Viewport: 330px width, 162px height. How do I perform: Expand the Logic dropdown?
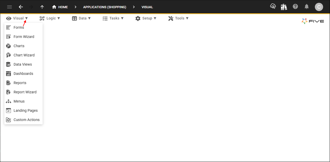pyautogui.click(x=50, y=18)
